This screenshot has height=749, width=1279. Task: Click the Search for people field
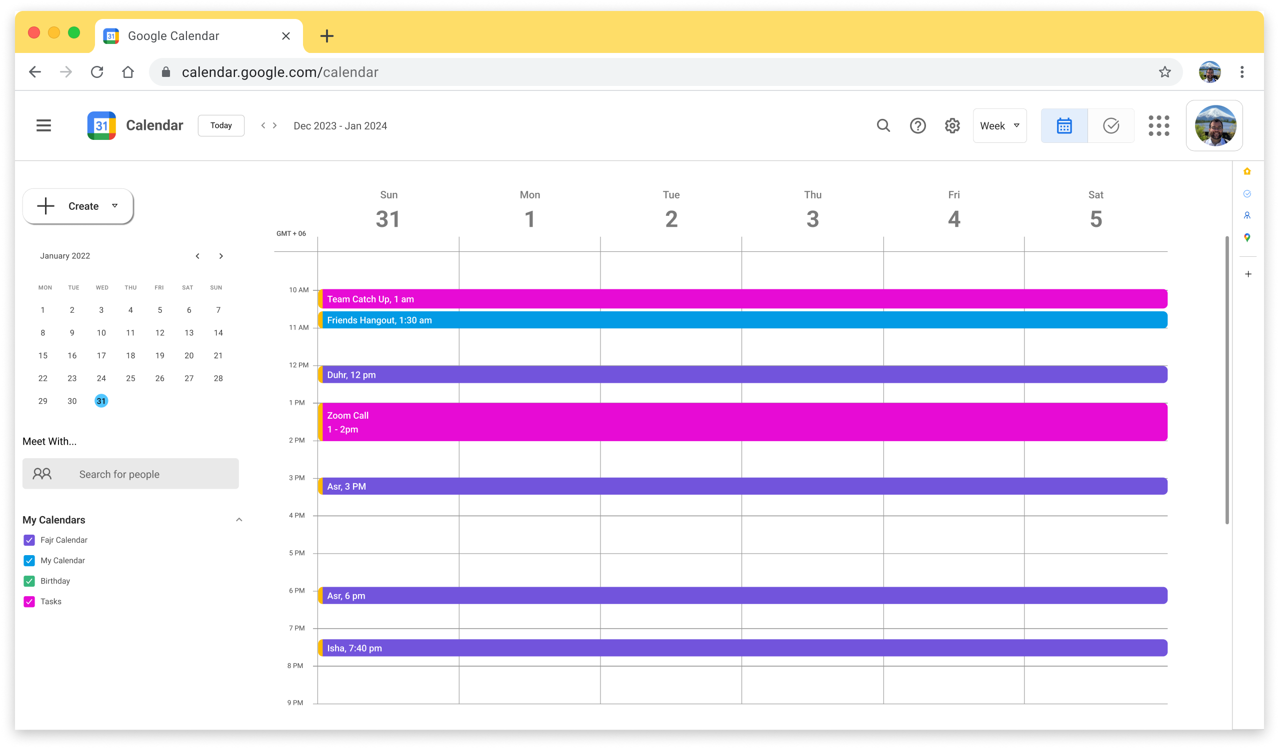click(130, 474)
